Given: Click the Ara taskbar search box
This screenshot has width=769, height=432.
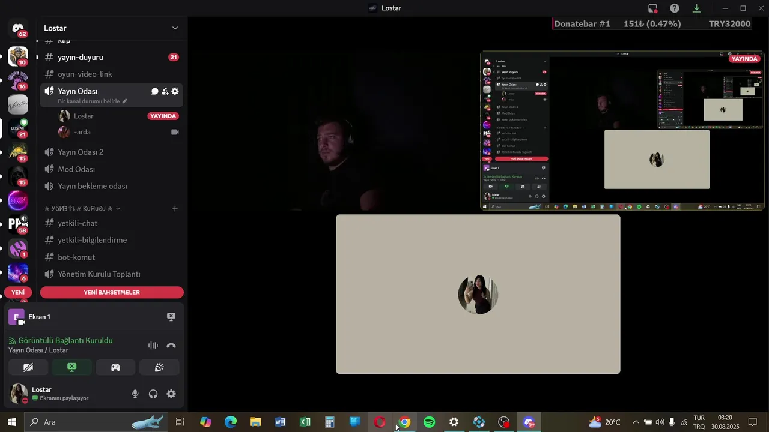Looking at the screenshot, I should pyautogui.click(x=96, y=422).
